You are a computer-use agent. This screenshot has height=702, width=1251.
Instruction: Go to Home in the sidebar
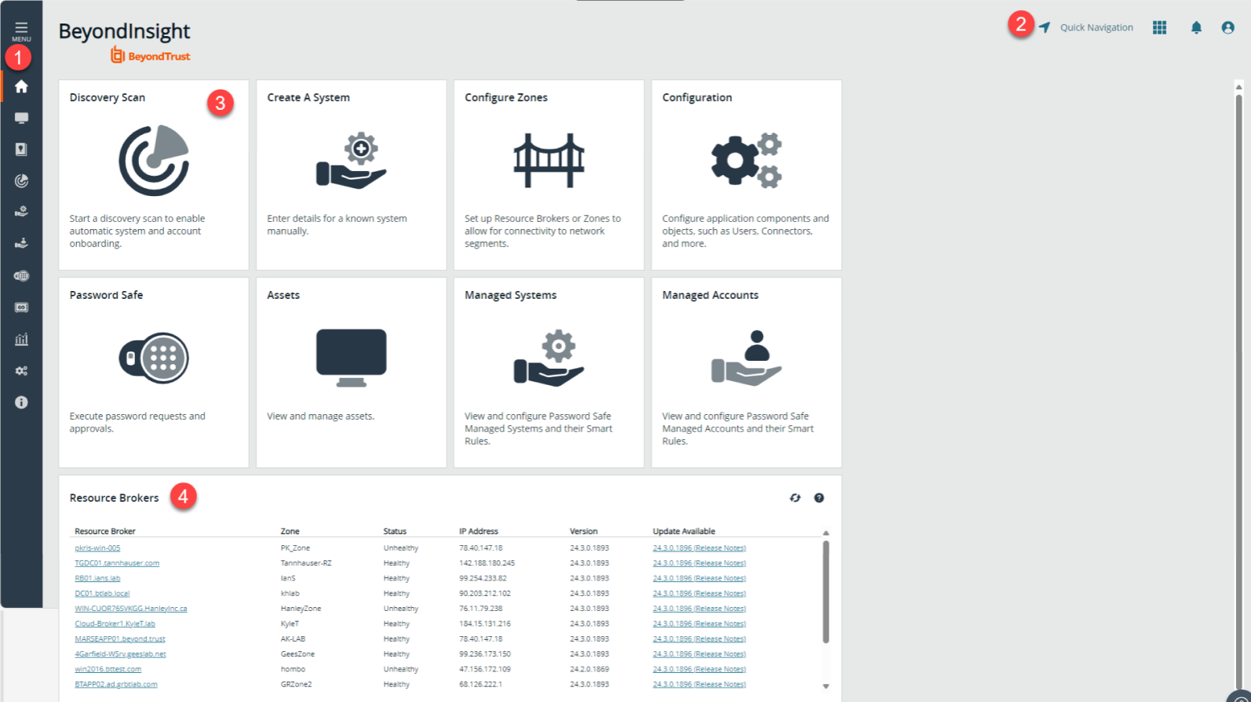pos(21,86)
